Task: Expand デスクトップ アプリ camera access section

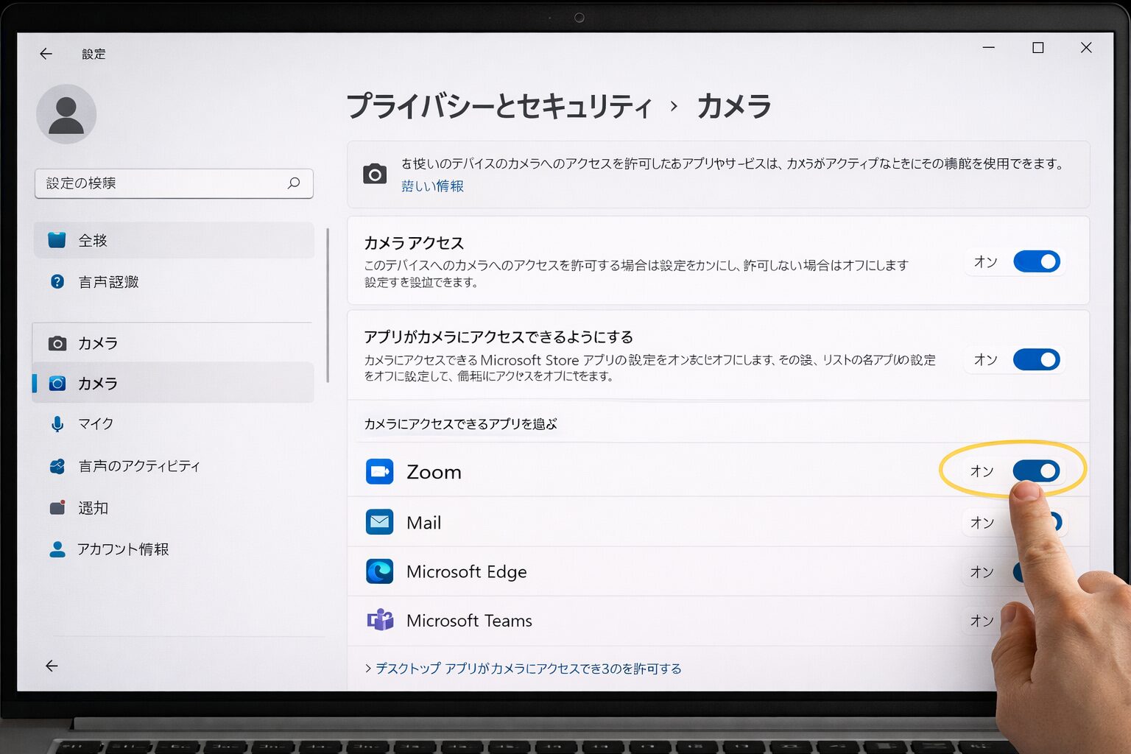Action: (x=523, y=669)
